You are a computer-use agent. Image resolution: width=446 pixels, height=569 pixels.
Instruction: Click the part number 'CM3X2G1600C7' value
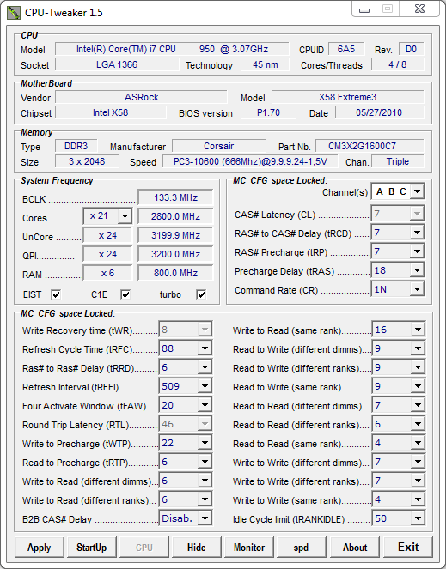370,146
